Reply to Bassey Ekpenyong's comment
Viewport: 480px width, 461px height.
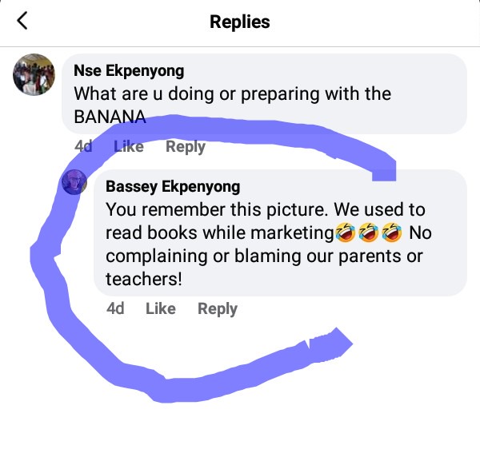pyautogui.click(x=218, y=308)
